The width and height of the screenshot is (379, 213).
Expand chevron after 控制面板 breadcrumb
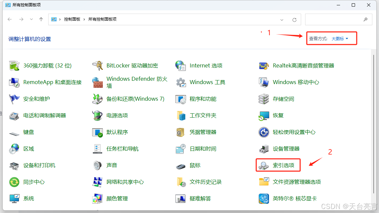84,19
